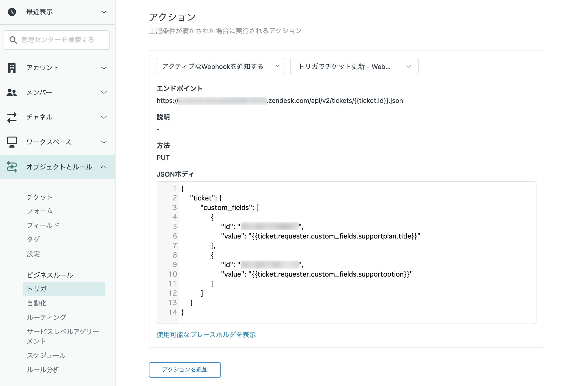Focus the 管理センターを検索する search field

tap(57, 40)
